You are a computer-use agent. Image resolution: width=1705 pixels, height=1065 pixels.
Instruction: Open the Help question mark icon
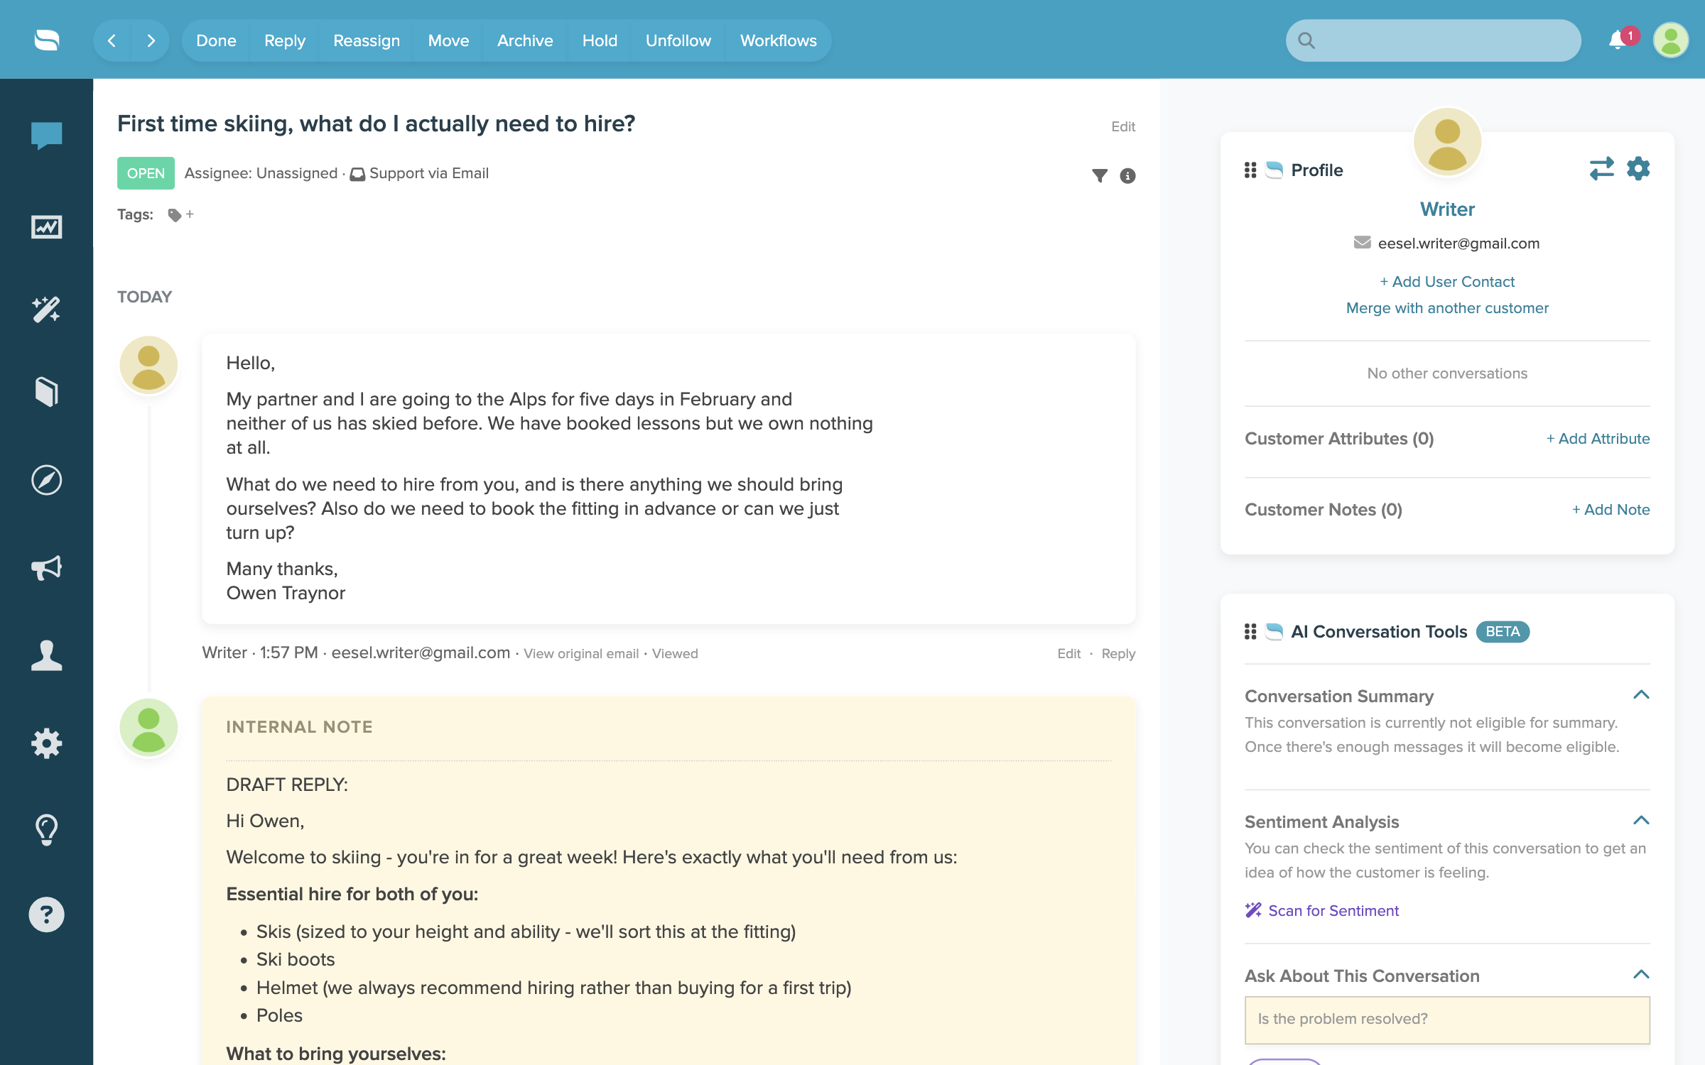(46, 914)
